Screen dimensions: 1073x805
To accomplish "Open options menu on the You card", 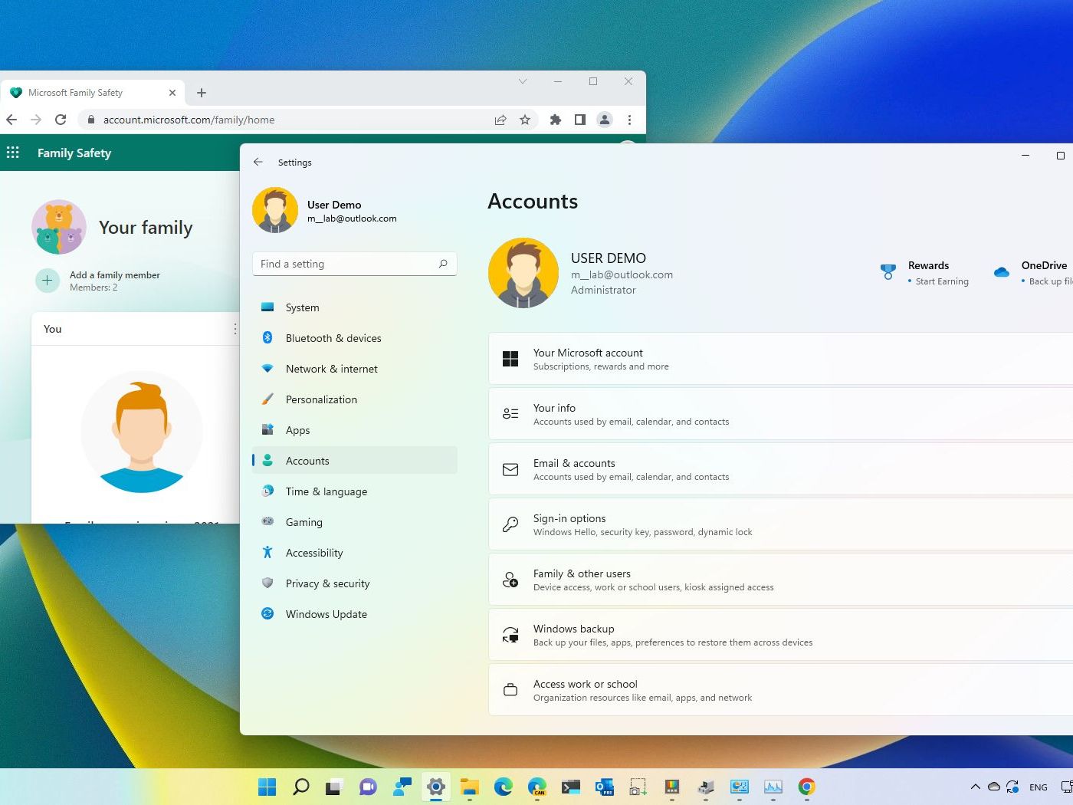I will (235, 329).
